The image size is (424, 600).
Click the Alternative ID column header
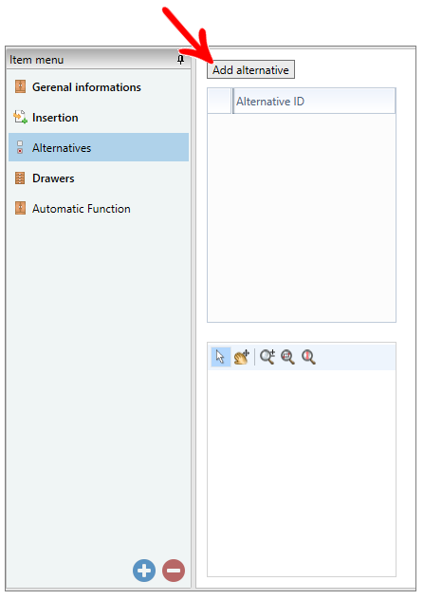point(314,101)
